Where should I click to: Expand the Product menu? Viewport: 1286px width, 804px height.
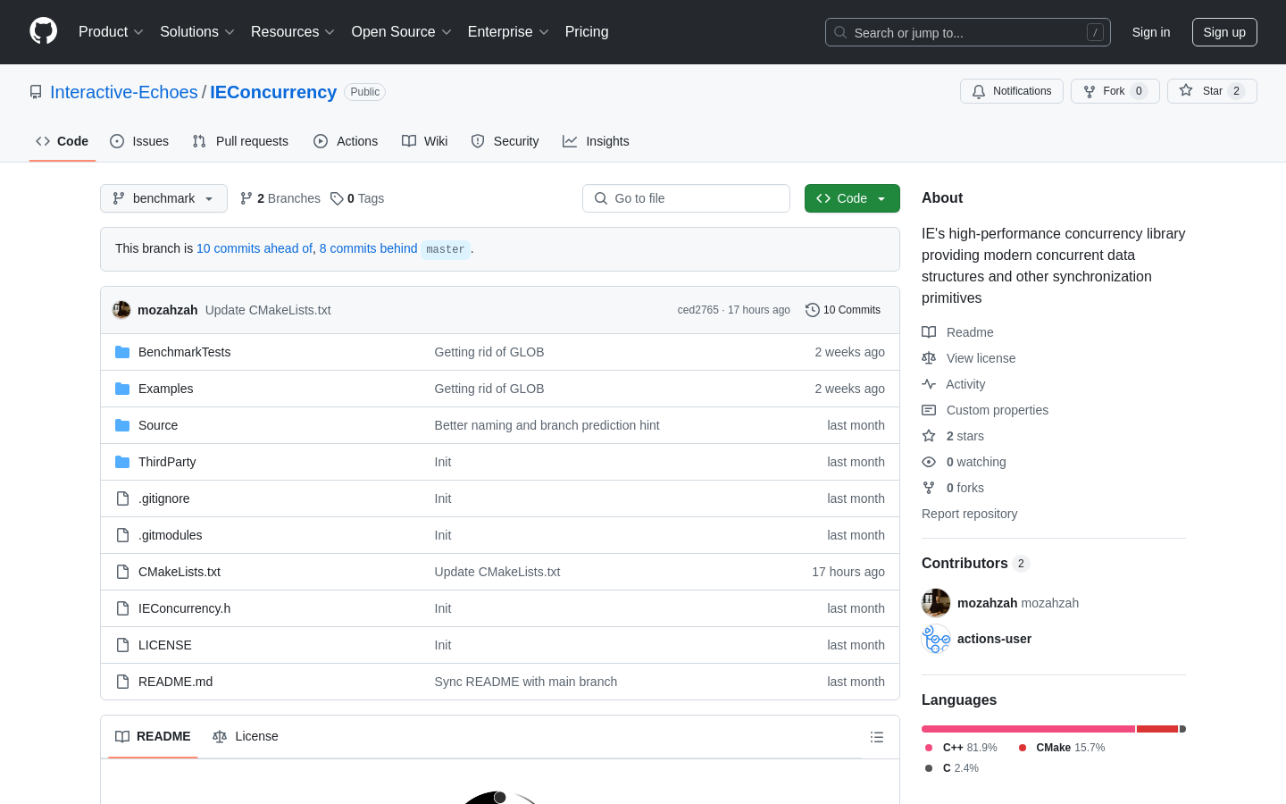coord(111,32)
